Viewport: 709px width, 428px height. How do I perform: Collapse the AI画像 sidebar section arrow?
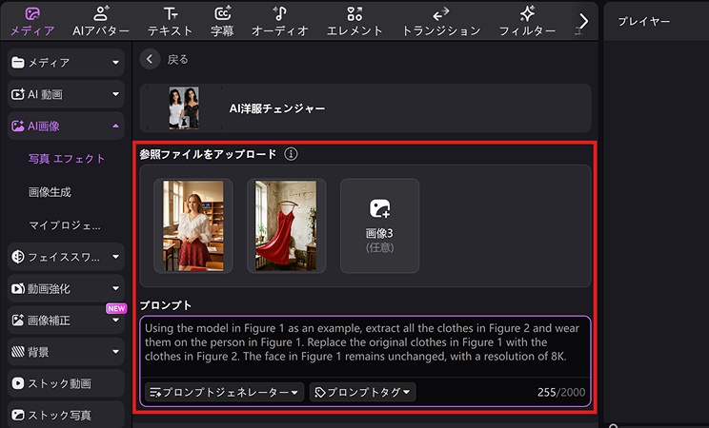point(115,126)
